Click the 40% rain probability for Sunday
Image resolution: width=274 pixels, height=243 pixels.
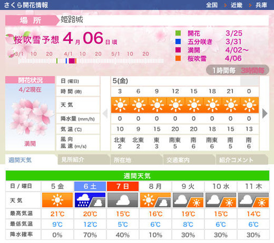[123, 235]
